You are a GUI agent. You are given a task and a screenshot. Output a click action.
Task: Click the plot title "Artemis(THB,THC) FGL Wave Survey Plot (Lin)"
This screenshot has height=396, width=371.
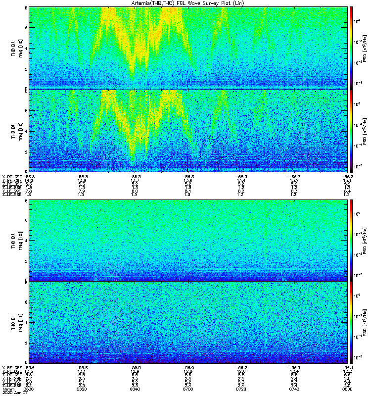click(188, 3)
